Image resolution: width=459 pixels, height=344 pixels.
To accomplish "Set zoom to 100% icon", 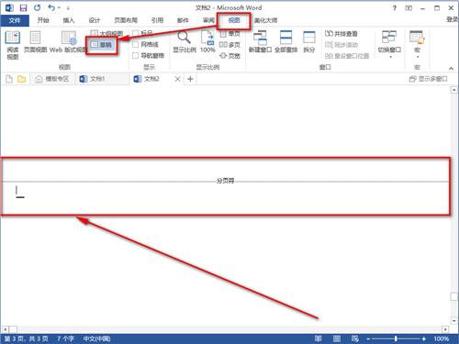I will point(207,42).
